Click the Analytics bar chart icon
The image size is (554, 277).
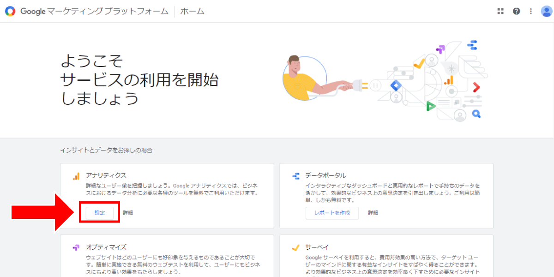76,176
